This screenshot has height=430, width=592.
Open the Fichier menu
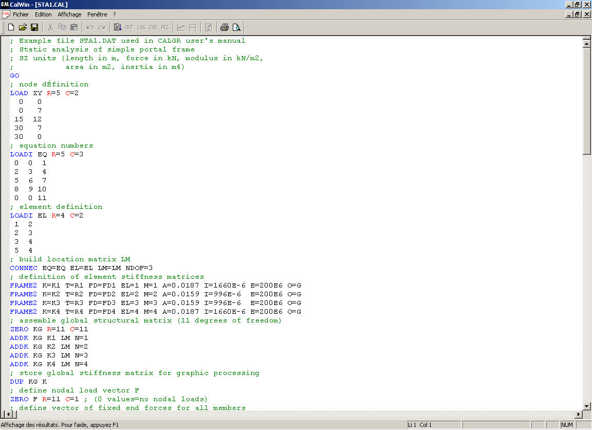pos(21,14)
